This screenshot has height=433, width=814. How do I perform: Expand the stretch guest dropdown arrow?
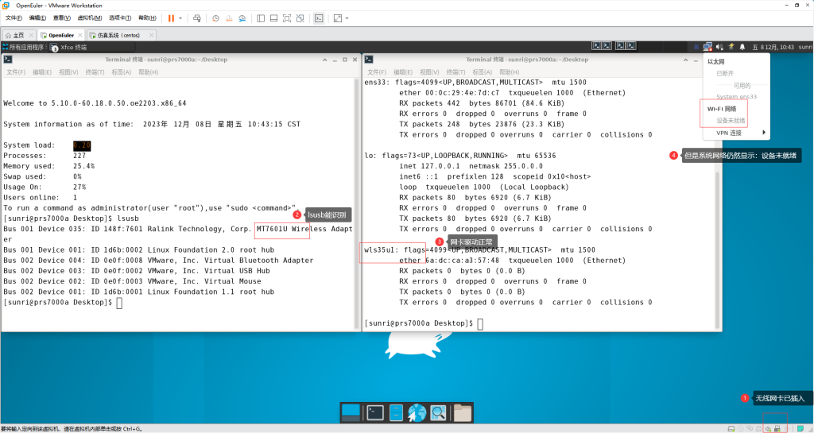pyautogui.click(x=347, y=17)
